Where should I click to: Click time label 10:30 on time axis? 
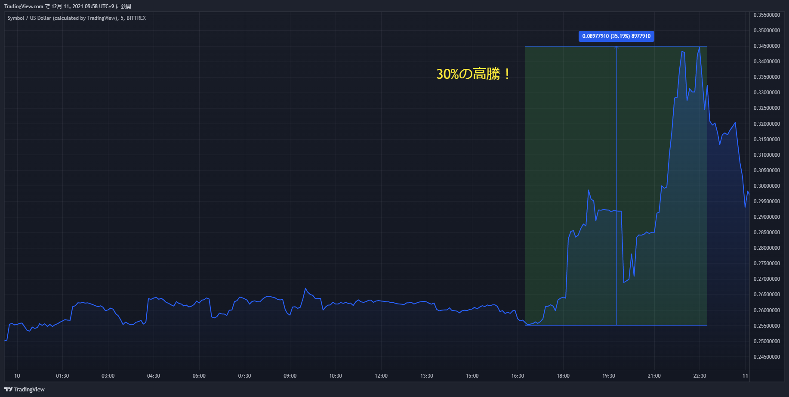(x=336, y=376)
